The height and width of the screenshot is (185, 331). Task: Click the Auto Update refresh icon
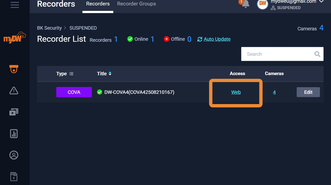point(200,39)
